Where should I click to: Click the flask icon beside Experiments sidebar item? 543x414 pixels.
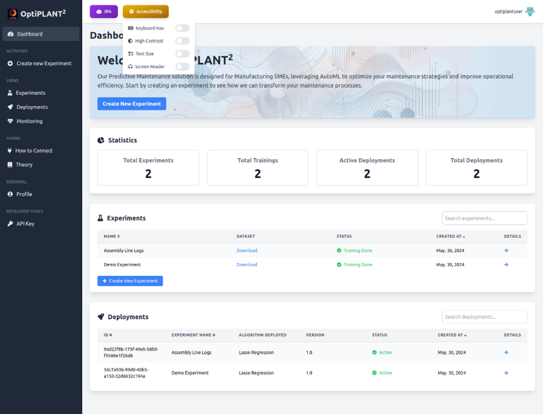coord(10,93)
